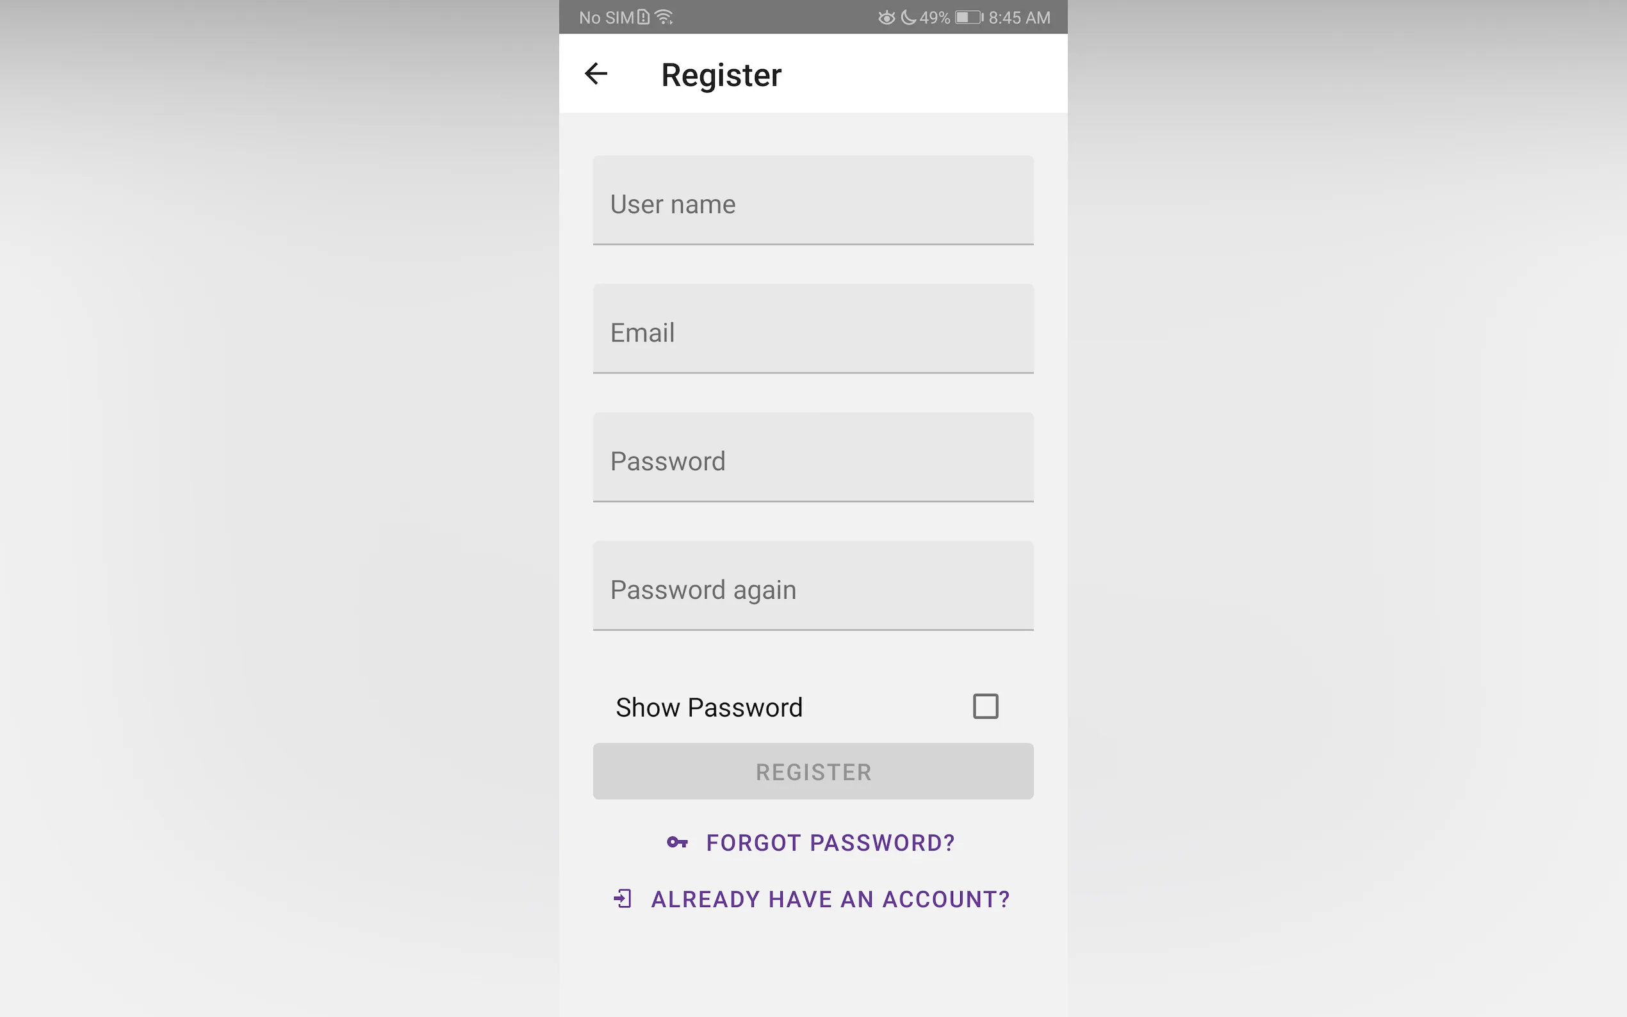The image size is (1627, 1017).
Task: Tap the battery level icon
Action: pos(969,17)
